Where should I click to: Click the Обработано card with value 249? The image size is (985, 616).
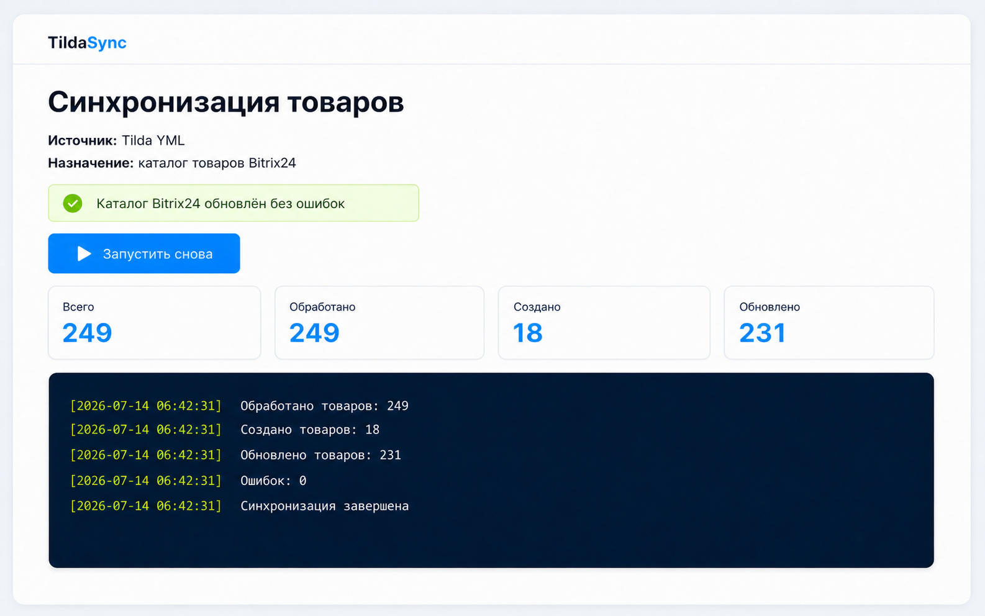click(379, 322)
